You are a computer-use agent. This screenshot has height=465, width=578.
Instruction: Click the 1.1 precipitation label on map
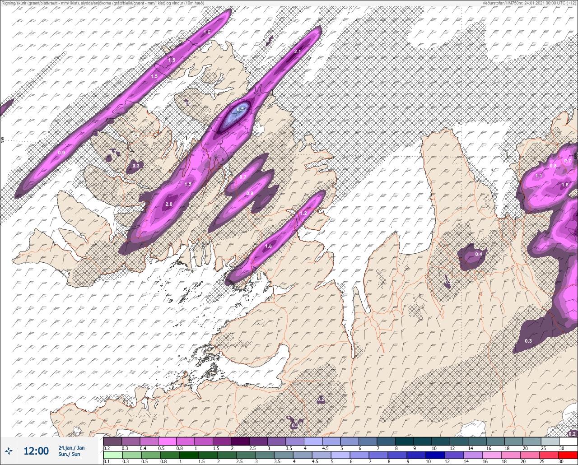pyautogui.click(x=539, y=176)
